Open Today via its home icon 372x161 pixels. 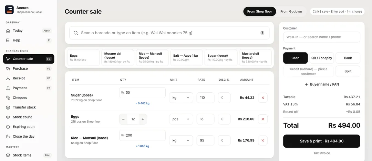coord(8,31)
